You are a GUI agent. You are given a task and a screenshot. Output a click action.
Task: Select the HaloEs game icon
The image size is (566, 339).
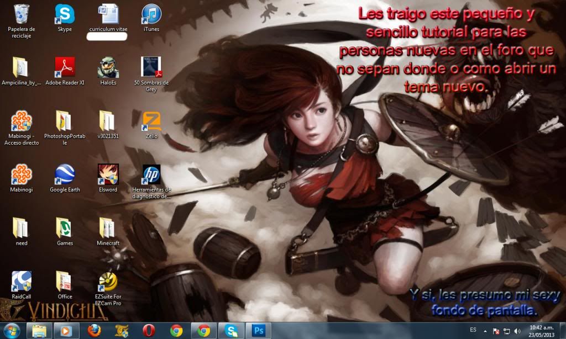(108, 67)
